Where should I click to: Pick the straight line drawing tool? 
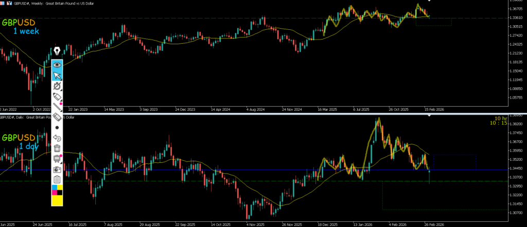[x=57, y=107]
